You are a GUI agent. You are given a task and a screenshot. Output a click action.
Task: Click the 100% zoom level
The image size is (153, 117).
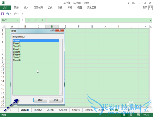coord(146,115)
